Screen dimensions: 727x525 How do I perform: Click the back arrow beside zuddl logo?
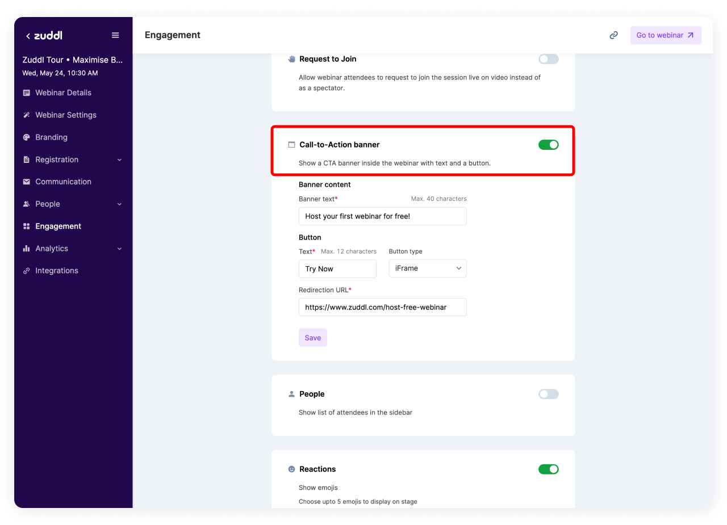[28, 36]
